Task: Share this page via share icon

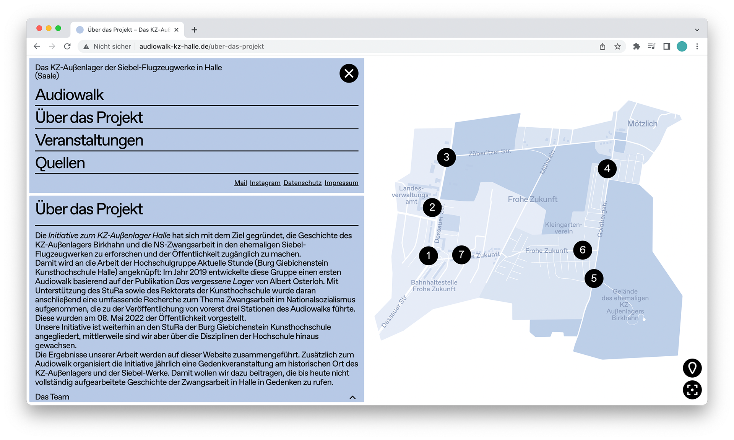Action: tap(602, 46)
